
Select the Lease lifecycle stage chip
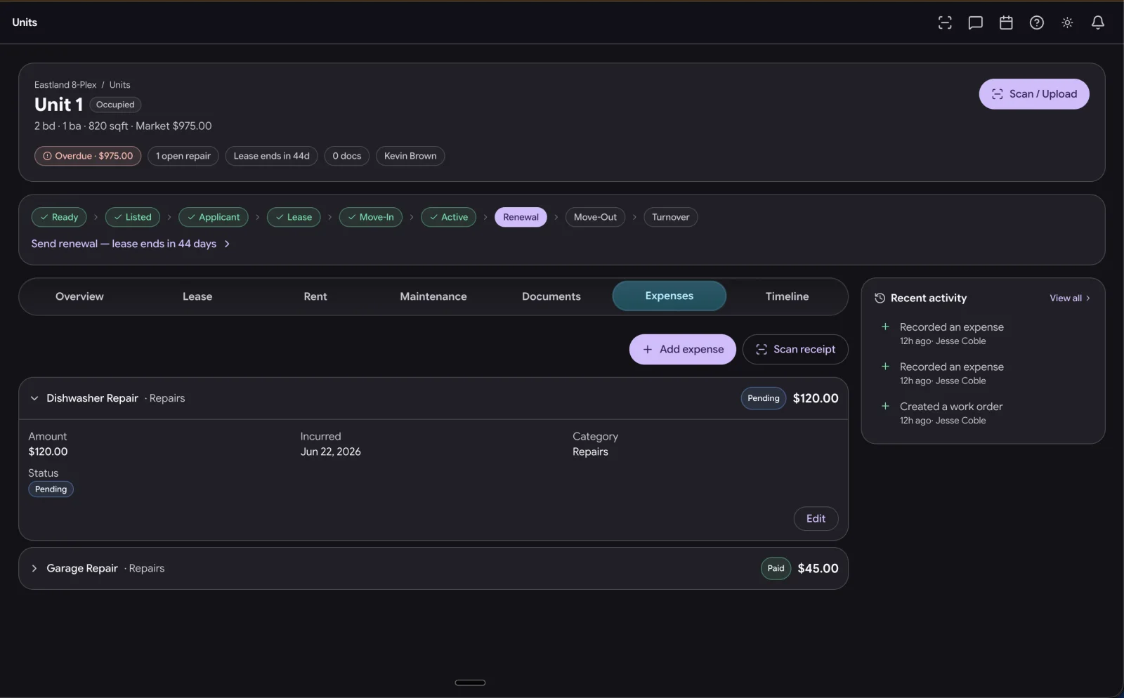[x=294, y=217]
